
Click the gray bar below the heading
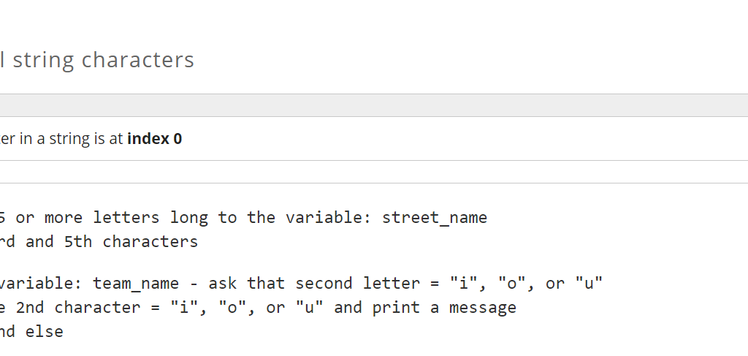pyautogui.click(x=374, y=105)
